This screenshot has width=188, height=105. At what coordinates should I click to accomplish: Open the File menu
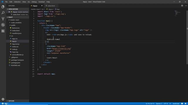6,2
